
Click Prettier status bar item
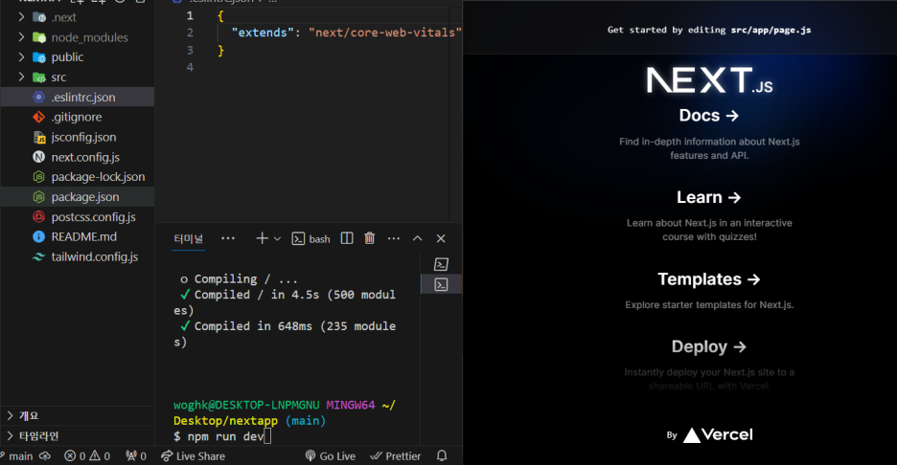395,455
